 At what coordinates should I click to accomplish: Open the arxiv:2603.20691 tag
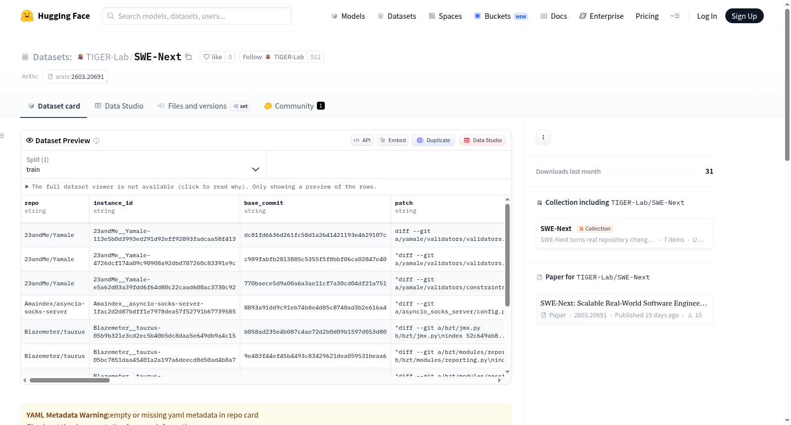click(76, 77)
